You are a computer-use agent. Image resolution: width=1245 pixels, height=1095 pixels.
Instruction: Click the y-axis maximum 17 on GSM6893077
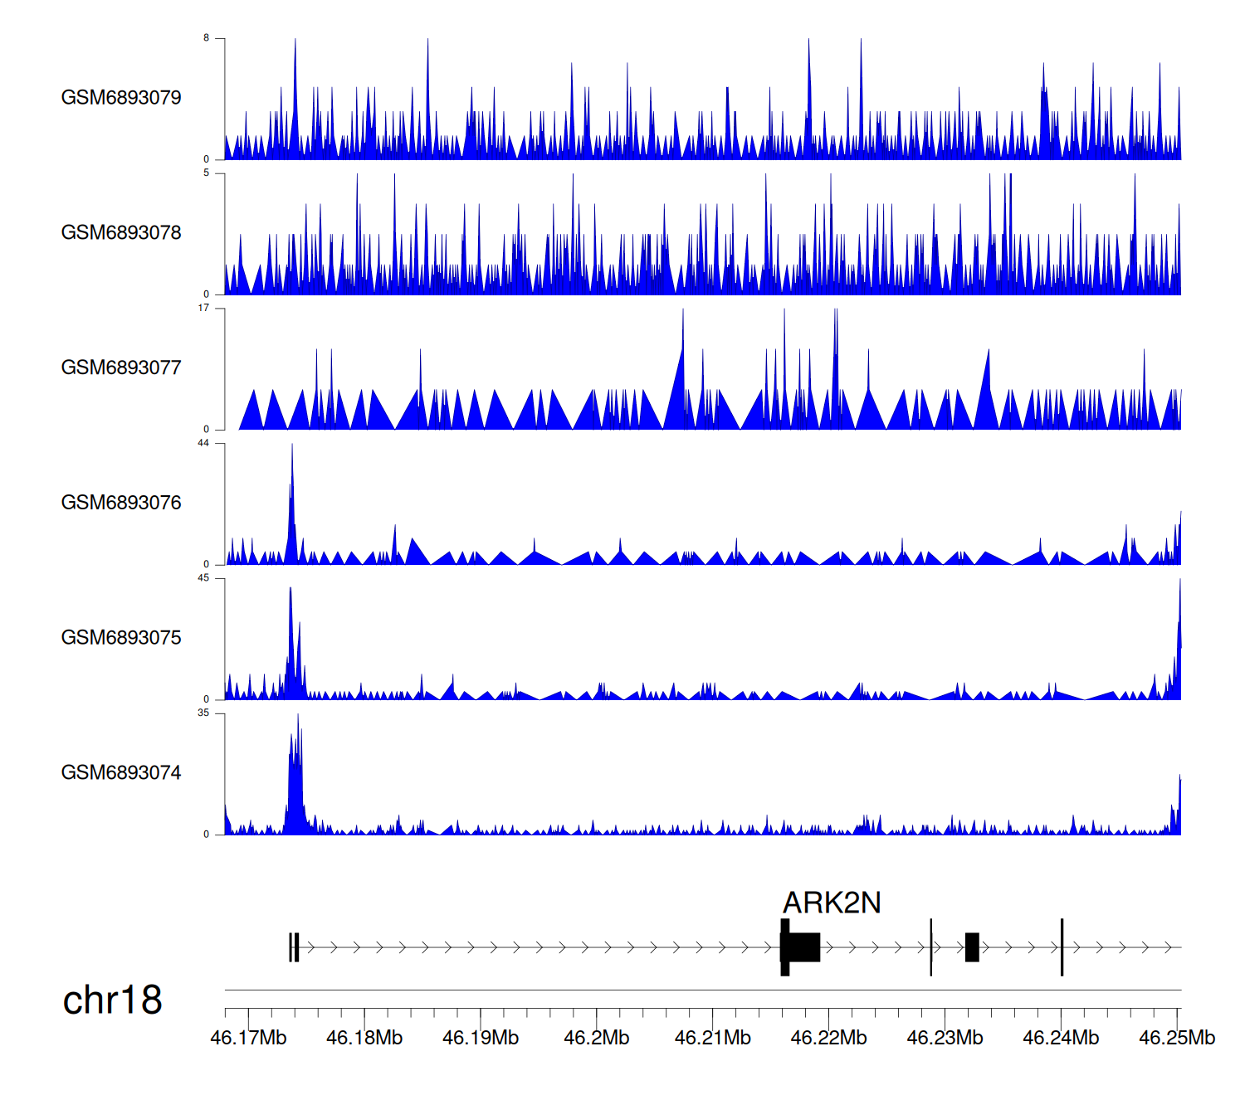click(203, 309)
